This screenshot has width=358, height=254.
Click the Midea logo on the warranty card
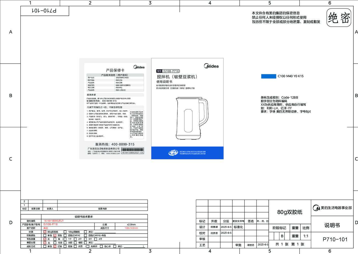point(139,67)
